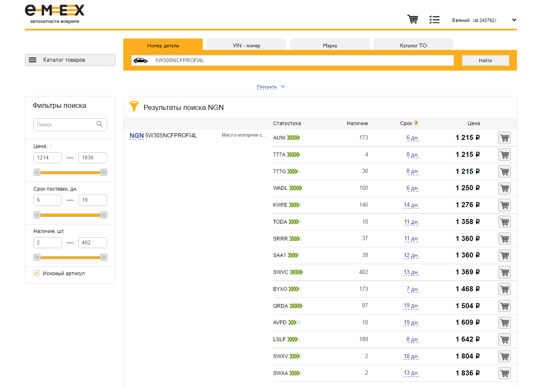Click the Статистика column header
This screenshot has height=386, width=542.
tap(287, 123)
